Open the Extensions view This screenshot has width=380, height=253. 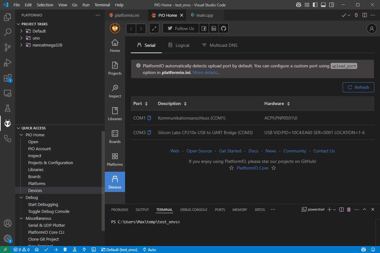coord(8,78)
